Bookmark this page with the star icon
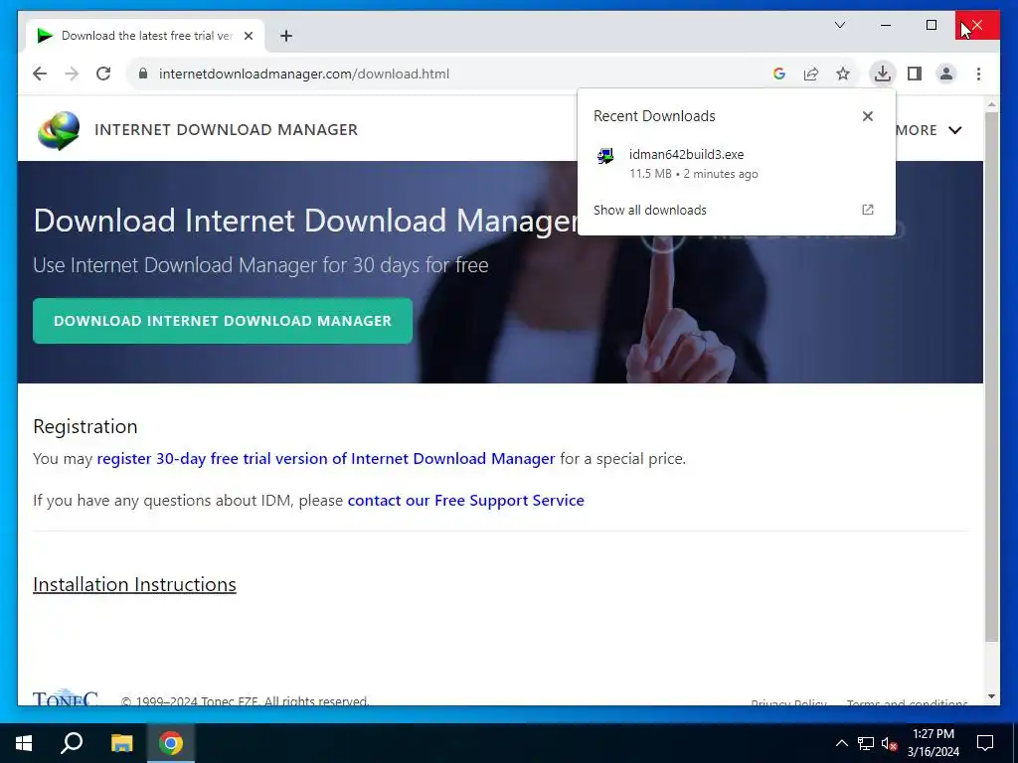Image resolution: width=1018 pixels, height=763 pixels. [x=843, y=74]
